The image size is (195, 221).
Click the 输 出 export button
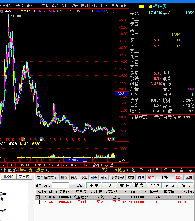coord(185,185)
